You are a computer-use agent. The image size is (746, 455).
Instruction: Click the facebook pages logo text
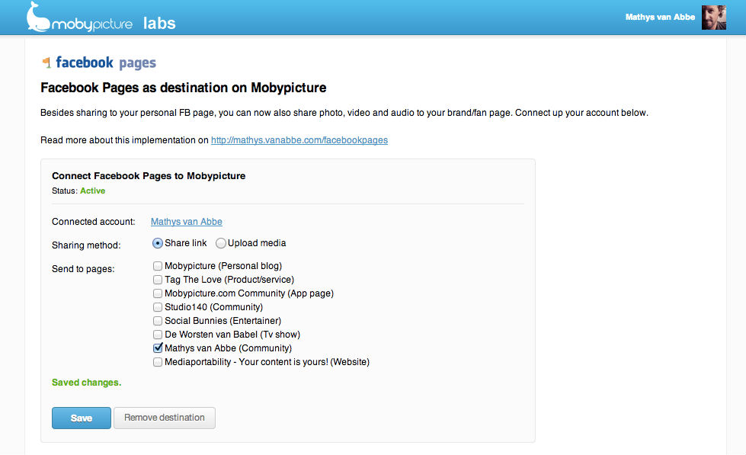(106, 62)
